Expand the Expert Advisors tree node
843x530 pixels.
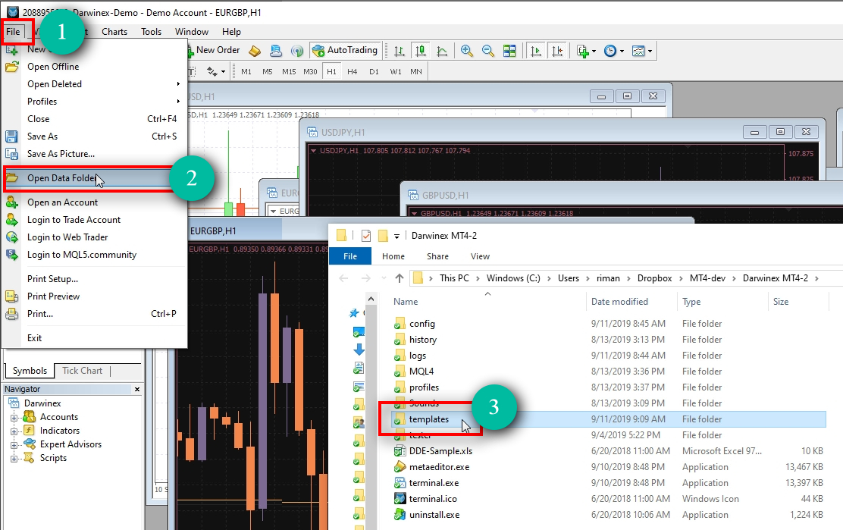click(14, 445)
